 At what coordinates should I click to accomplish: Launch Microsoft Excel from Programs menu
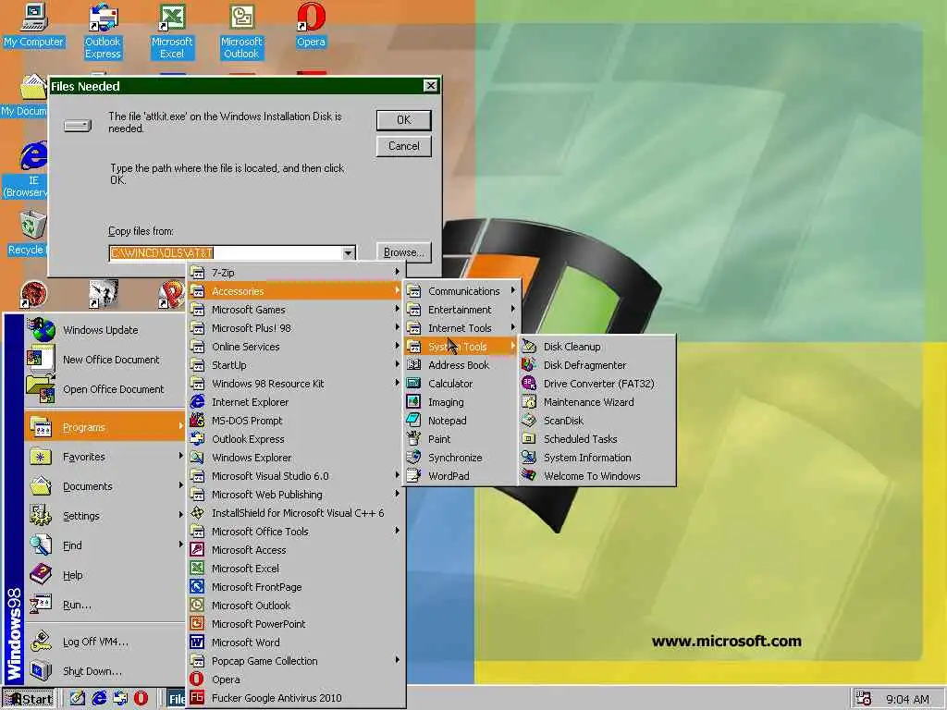[295, 569]
